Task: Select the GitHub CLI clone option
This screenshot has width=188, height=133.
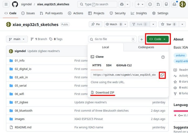Action: click(x=124, y=65)
